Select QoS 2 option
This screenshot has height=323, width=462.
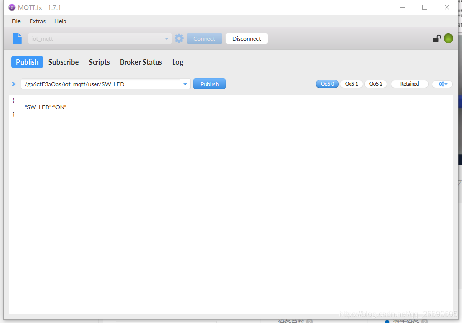376,84
